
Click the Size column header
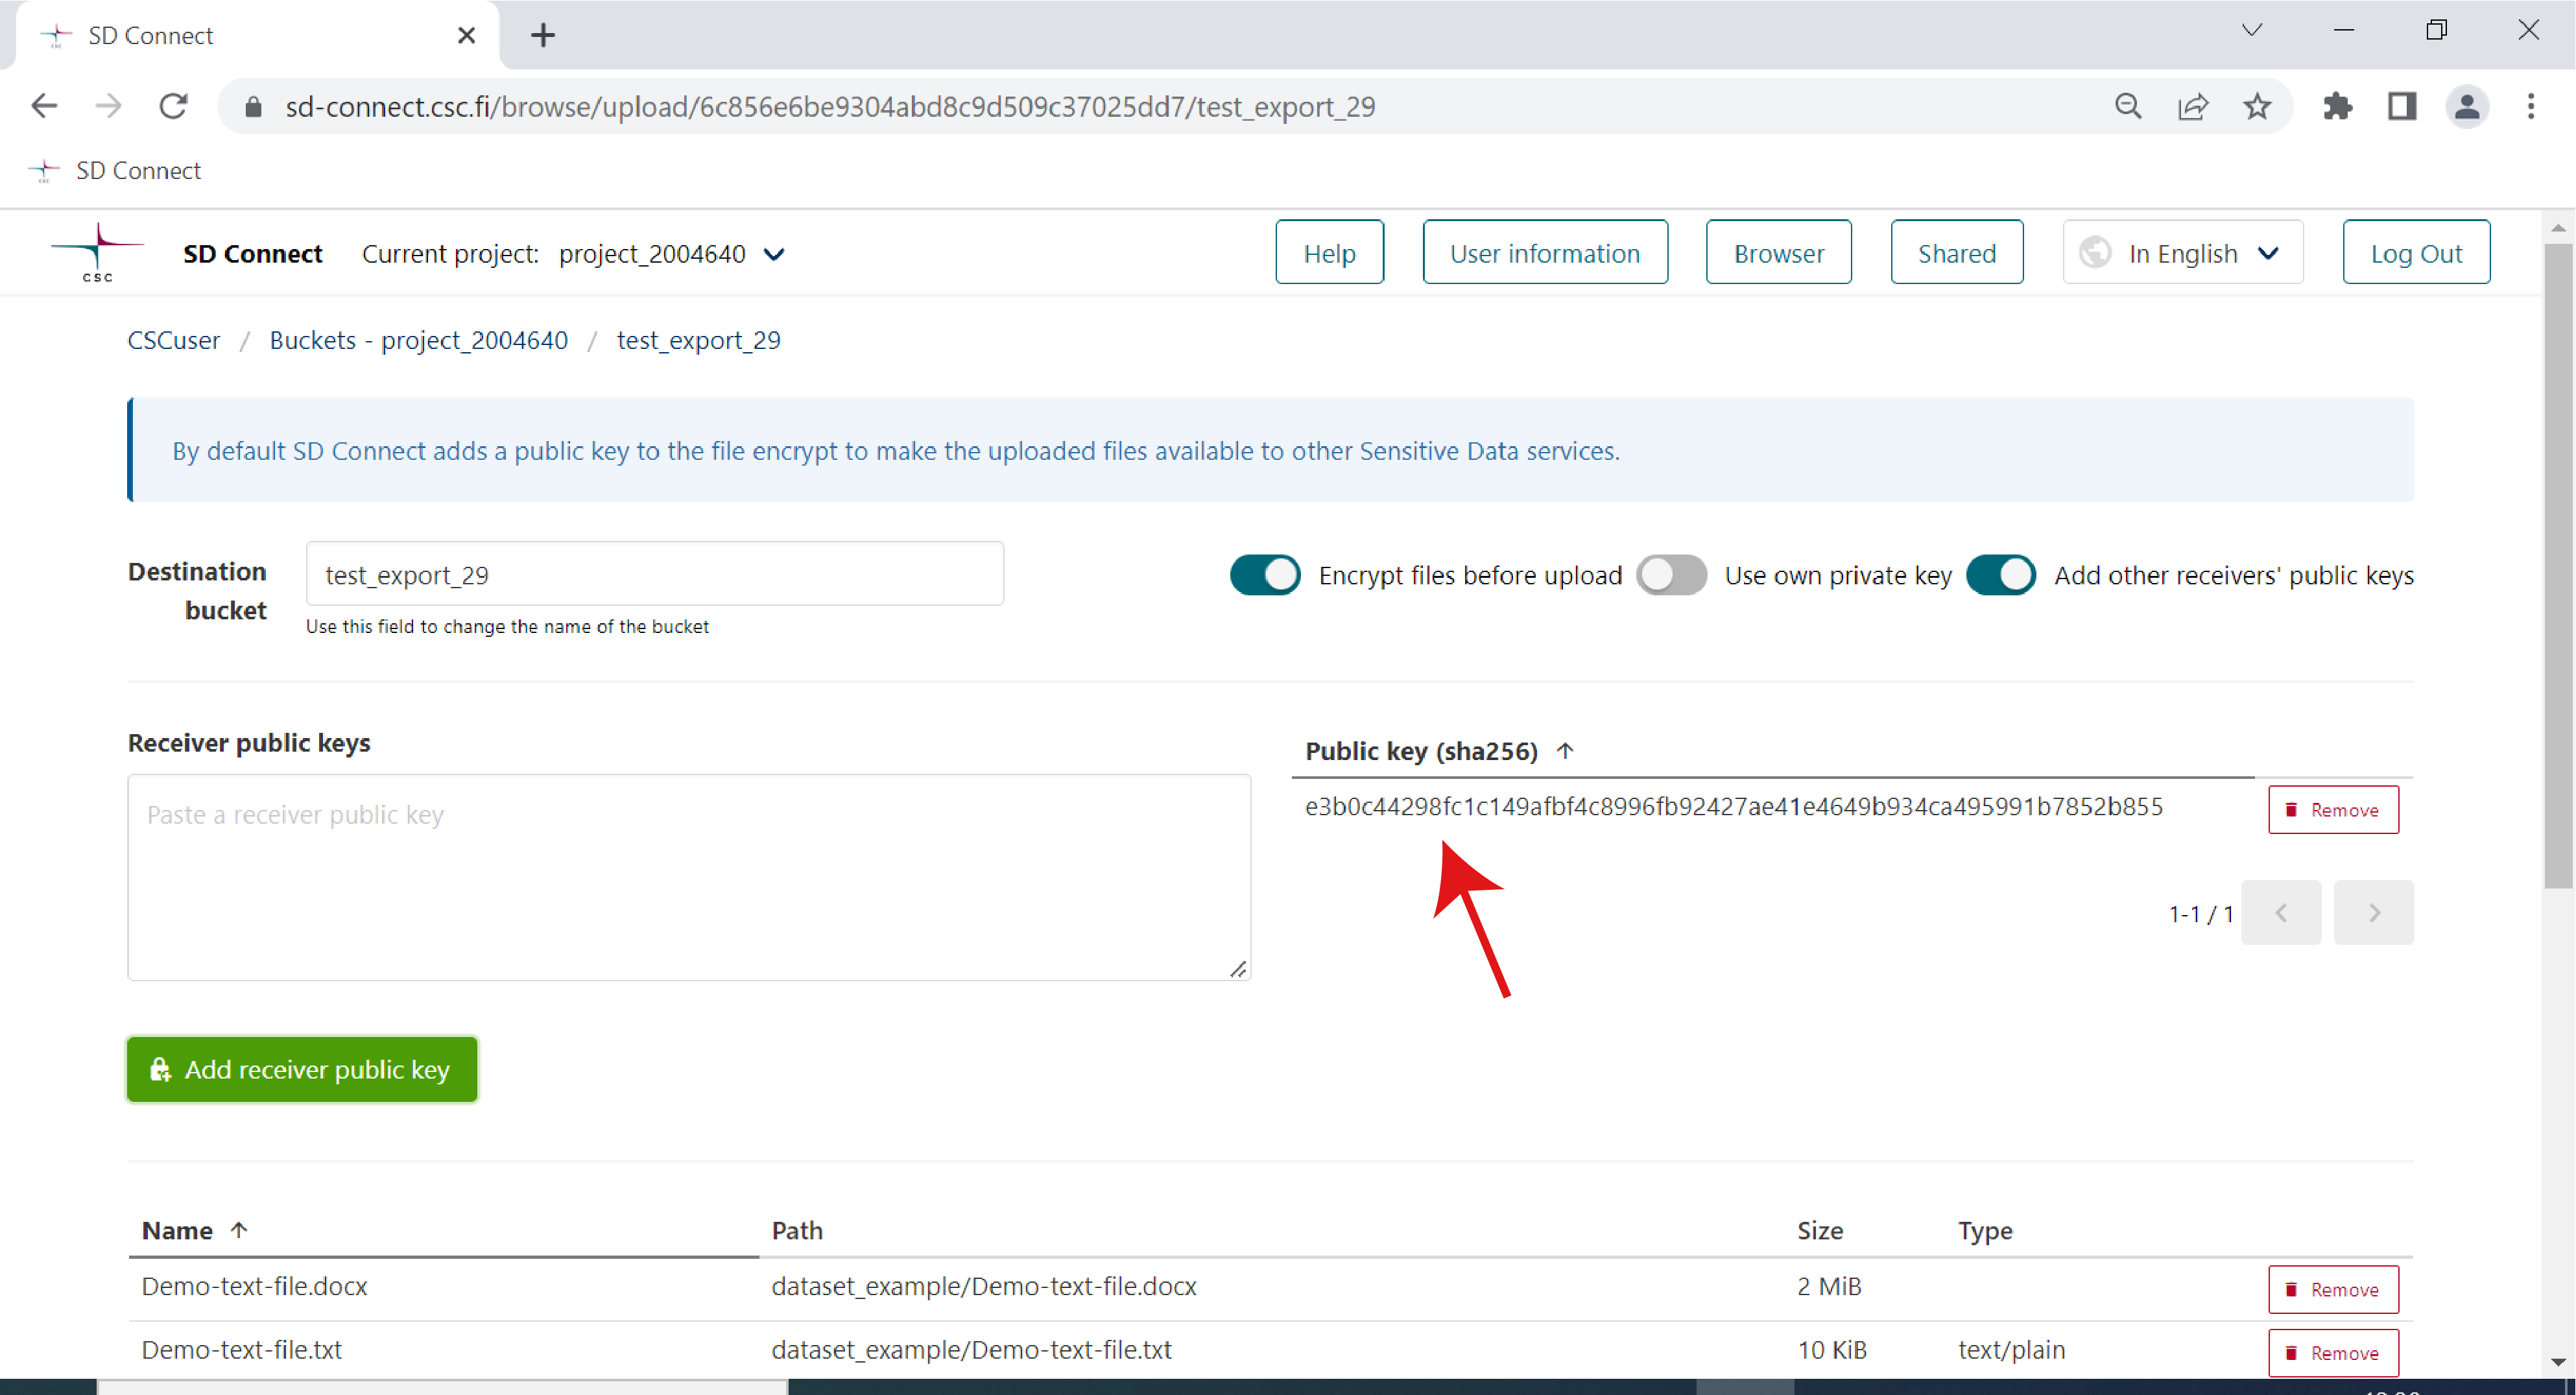coord(1820,1230)
